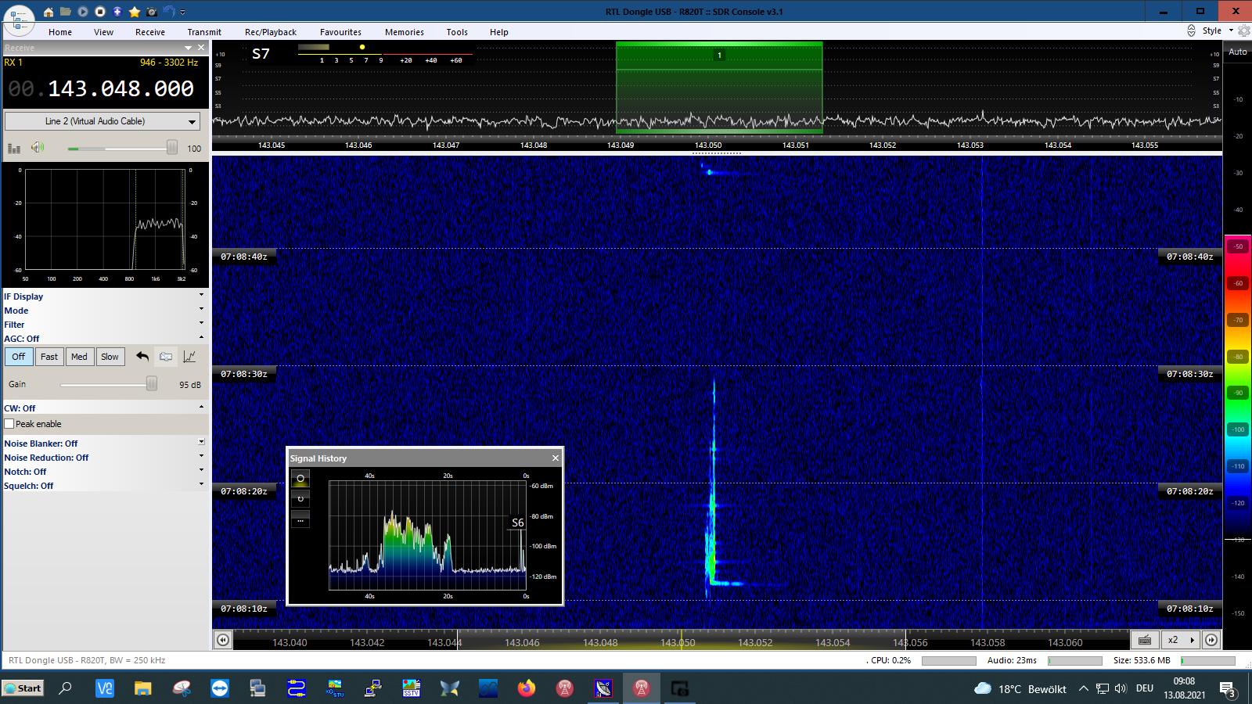Click the Auto button above the color scale

coord(1238,52)
